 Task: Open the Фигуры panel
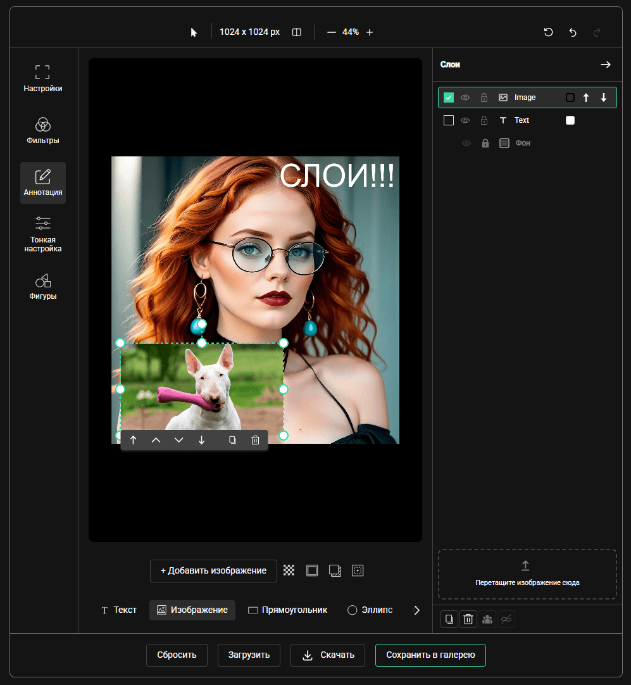point(43,287)
